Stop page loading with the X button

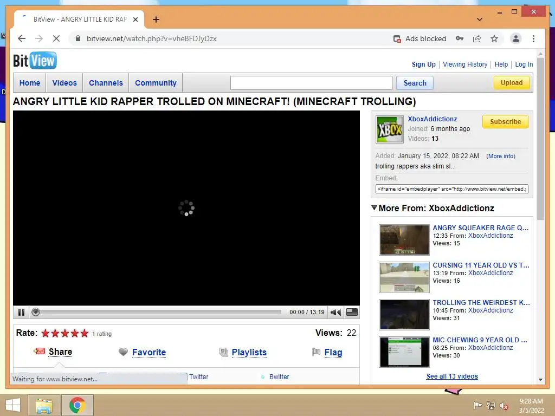(56, 38)
